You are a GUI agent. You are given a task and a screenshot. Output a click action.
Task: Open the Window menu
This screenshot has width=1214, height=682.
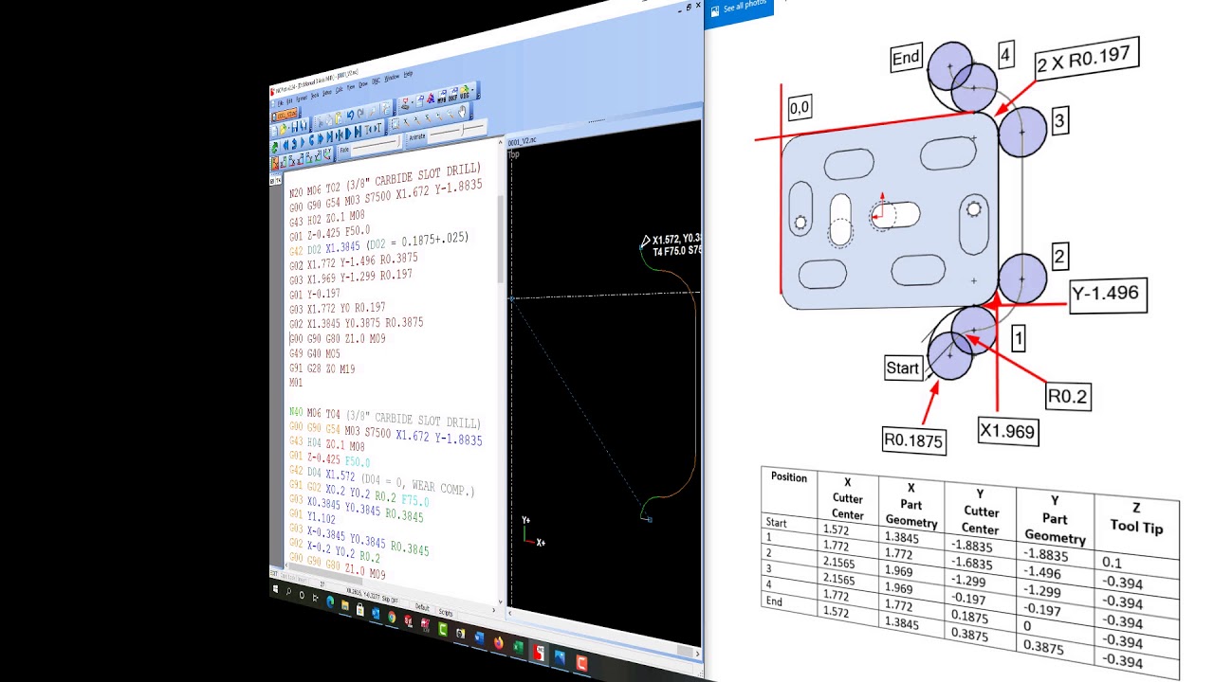392,78
